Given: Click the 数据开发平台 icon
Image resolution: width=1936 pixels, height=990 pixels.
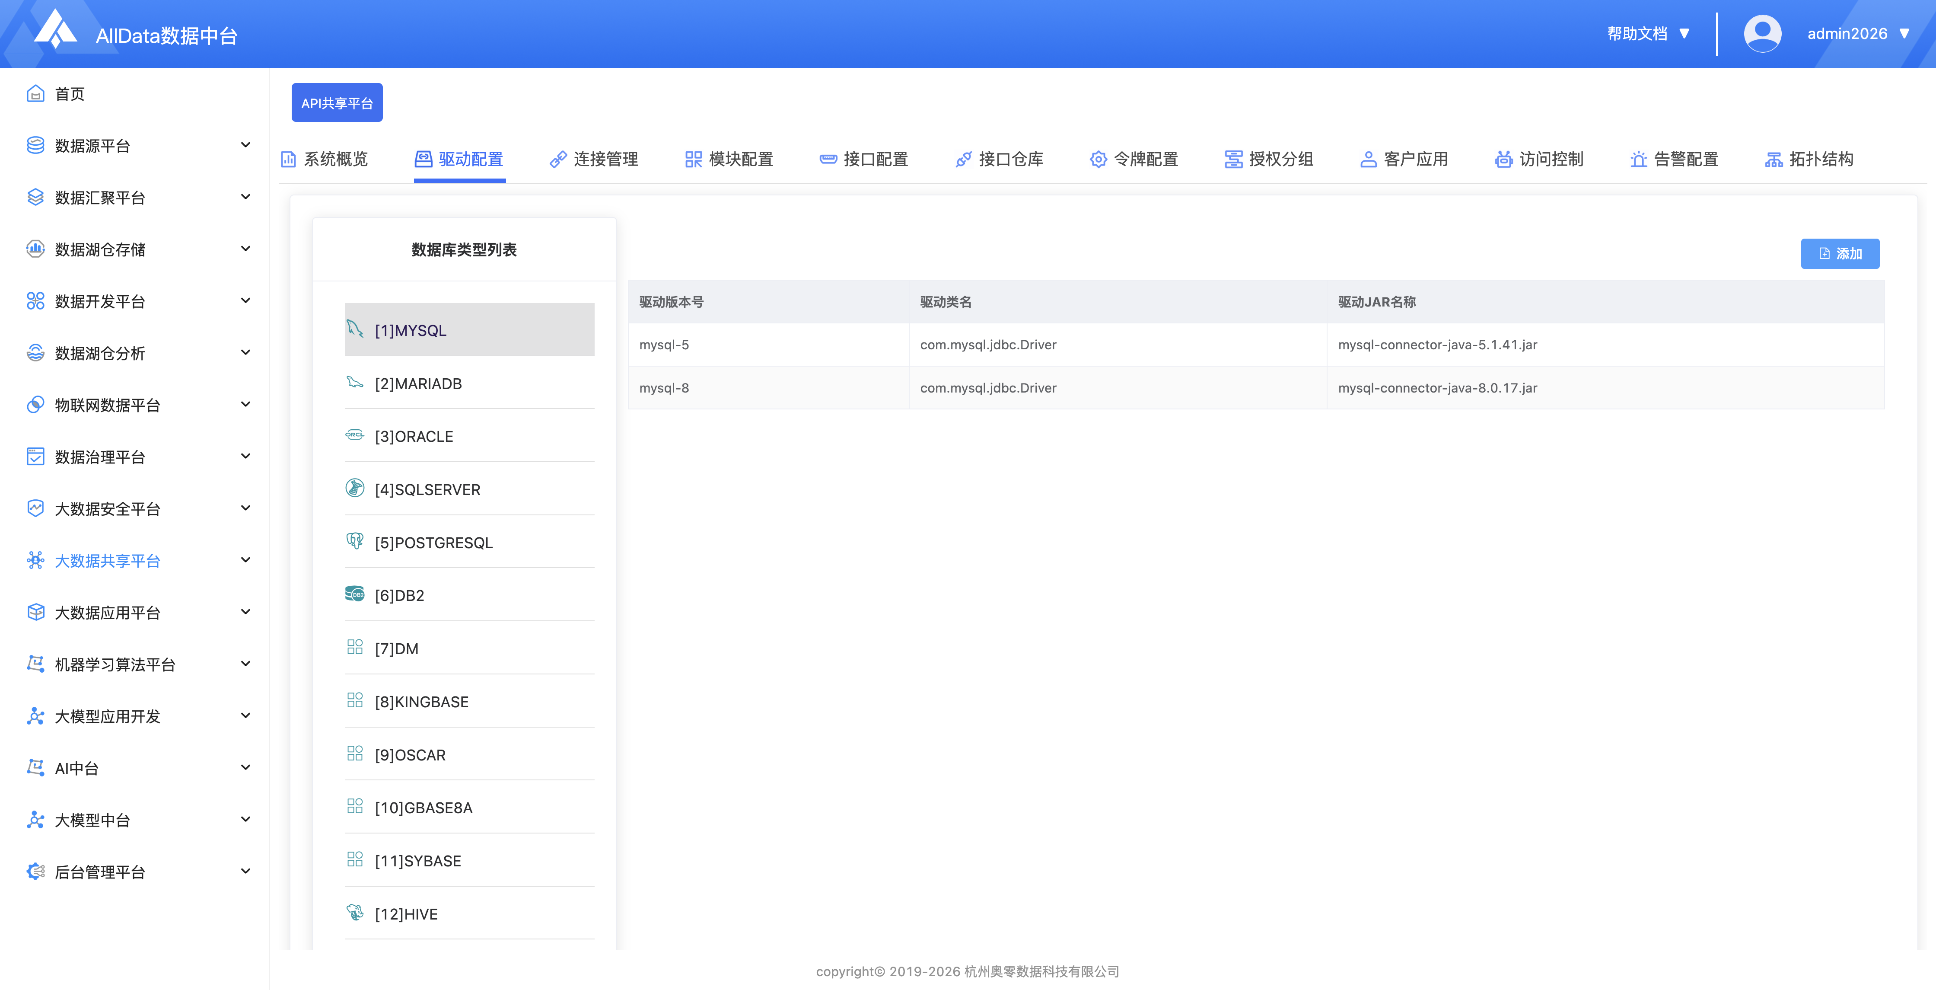Looking at the screenshot, I should [x=35, y=301].
